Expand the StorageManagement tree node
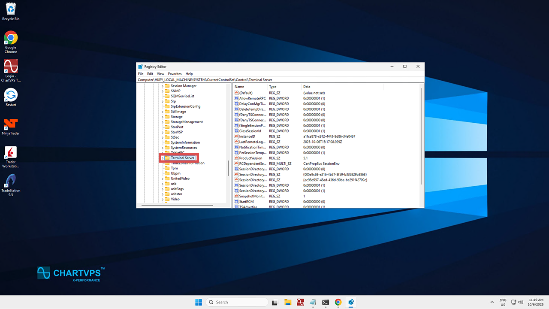549x309 pixels. click(162, 122)
